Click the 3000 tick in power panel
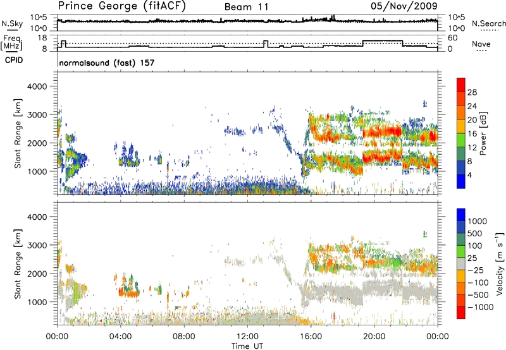The height and width of the screenshot is (350, 506). tap(37, 115)
